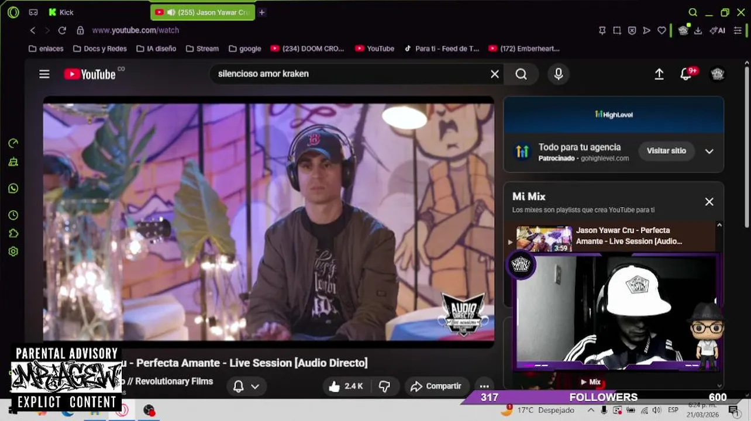The height and width of the screenshot is (421, 751).
Task: Like the video with 2.4 K likes
Action: coord(345,387)
